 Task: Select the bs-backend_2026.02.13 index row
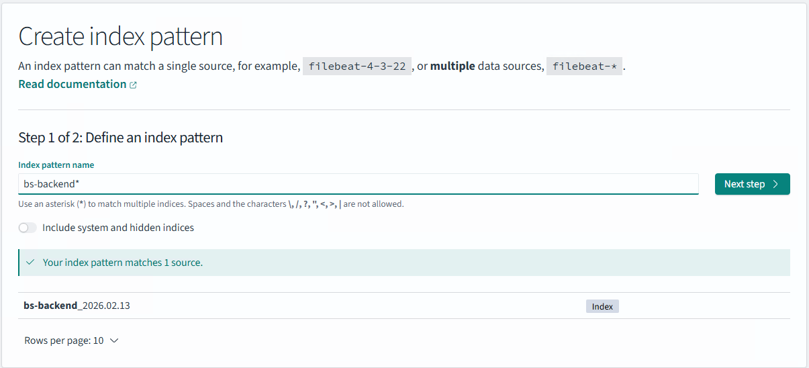coord(77,306)
